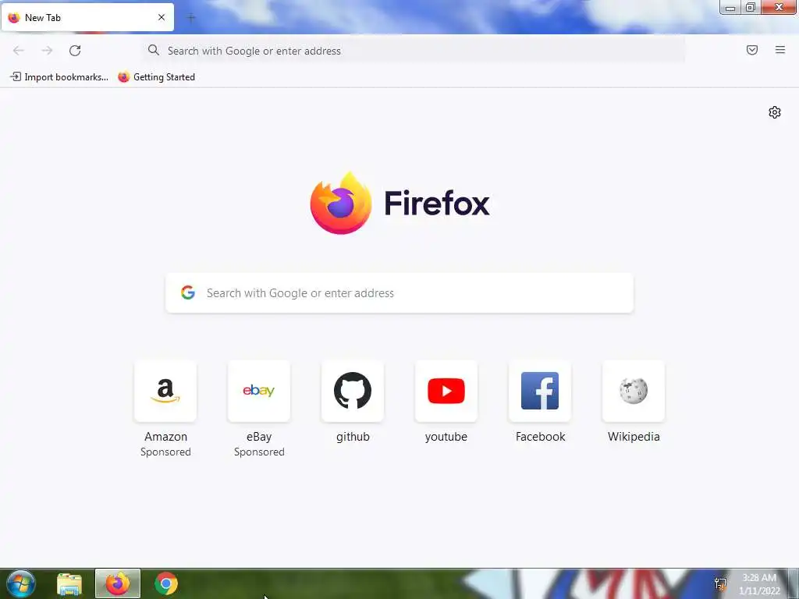Click the Google G logo in search box
This screenshot has height=599, width=799.
click(188, 292)
